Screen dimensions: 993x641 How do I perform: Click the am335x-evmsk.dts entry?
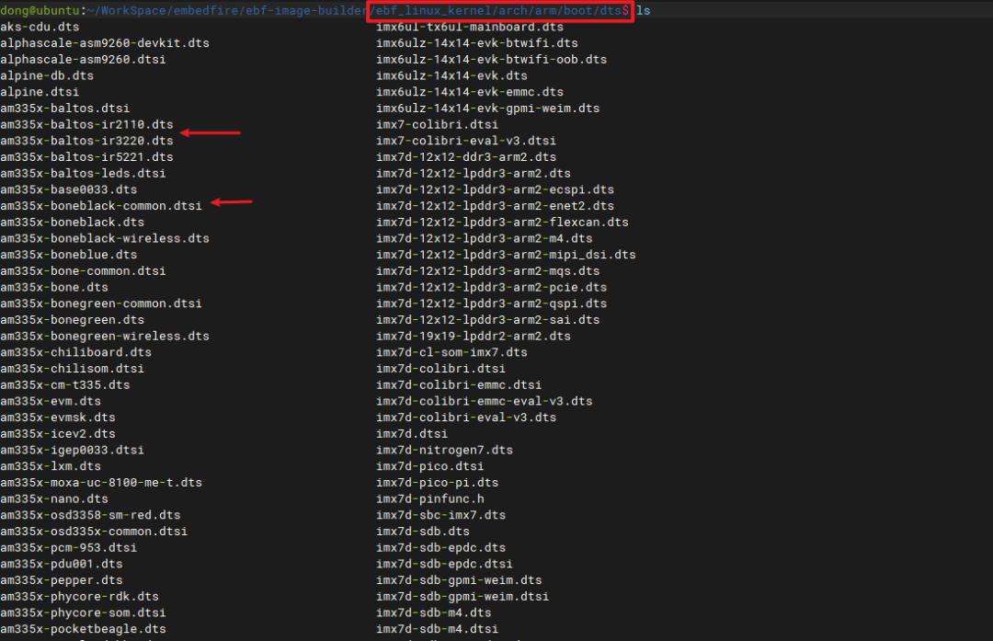point(58,418)
